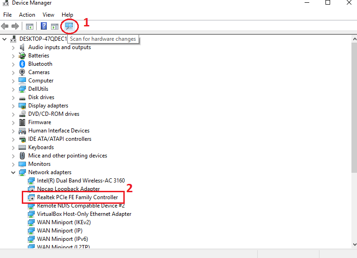The width and height of the screenshot is (357, 258).
Task: Click Show/Hide Console Tree toolbar icon
Action: click(29, 26)
